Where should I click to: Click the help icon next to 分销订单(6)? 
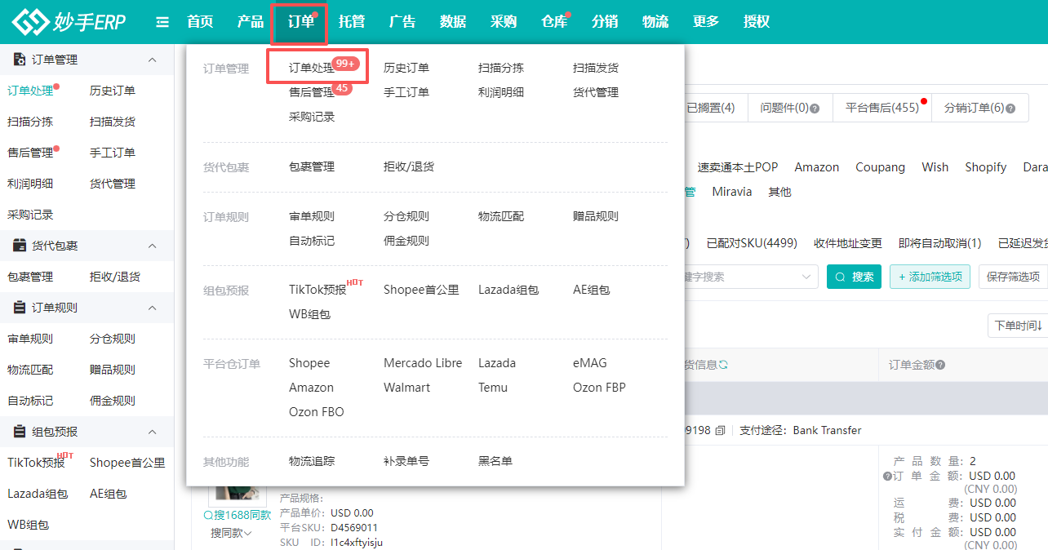point(1011,108)
